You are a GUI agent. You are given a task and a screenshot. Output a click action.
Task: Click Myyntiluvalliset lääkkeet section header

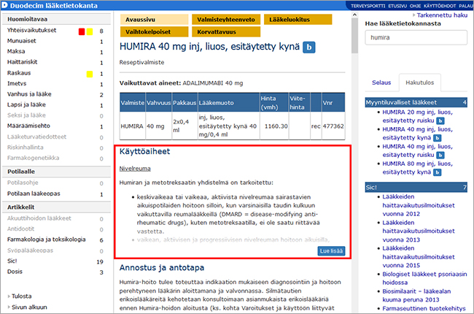point(416,102)
